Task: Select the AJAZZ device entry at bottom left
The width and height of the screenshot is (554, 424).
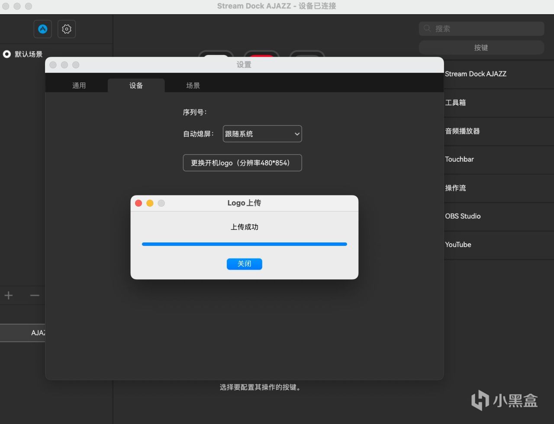Action: [23, 333]
